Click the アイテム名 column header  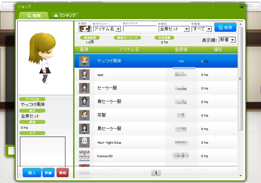pyautogui.click(x=129, y=49)
